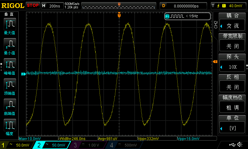Toggle the speaker sound icon
The height and width of the screenshot is (149, 248).
click(240, 144)
